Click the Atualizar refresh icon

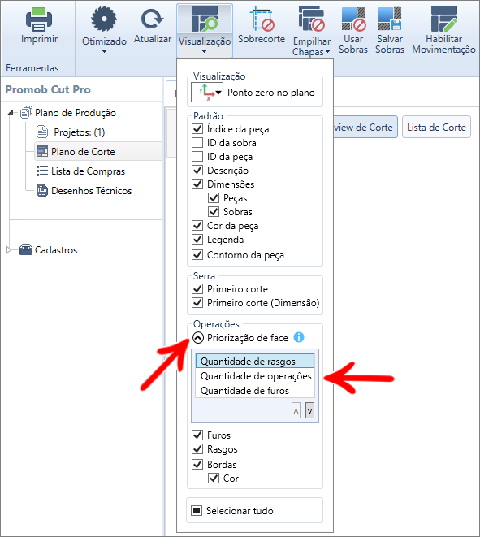click(153, 19)
